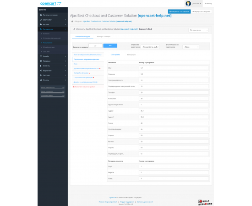Viewport: 252px width, 206px height.
Task: Click the tags icon next to Каталог
Action: pyautogui.click(x=41, y=24)
